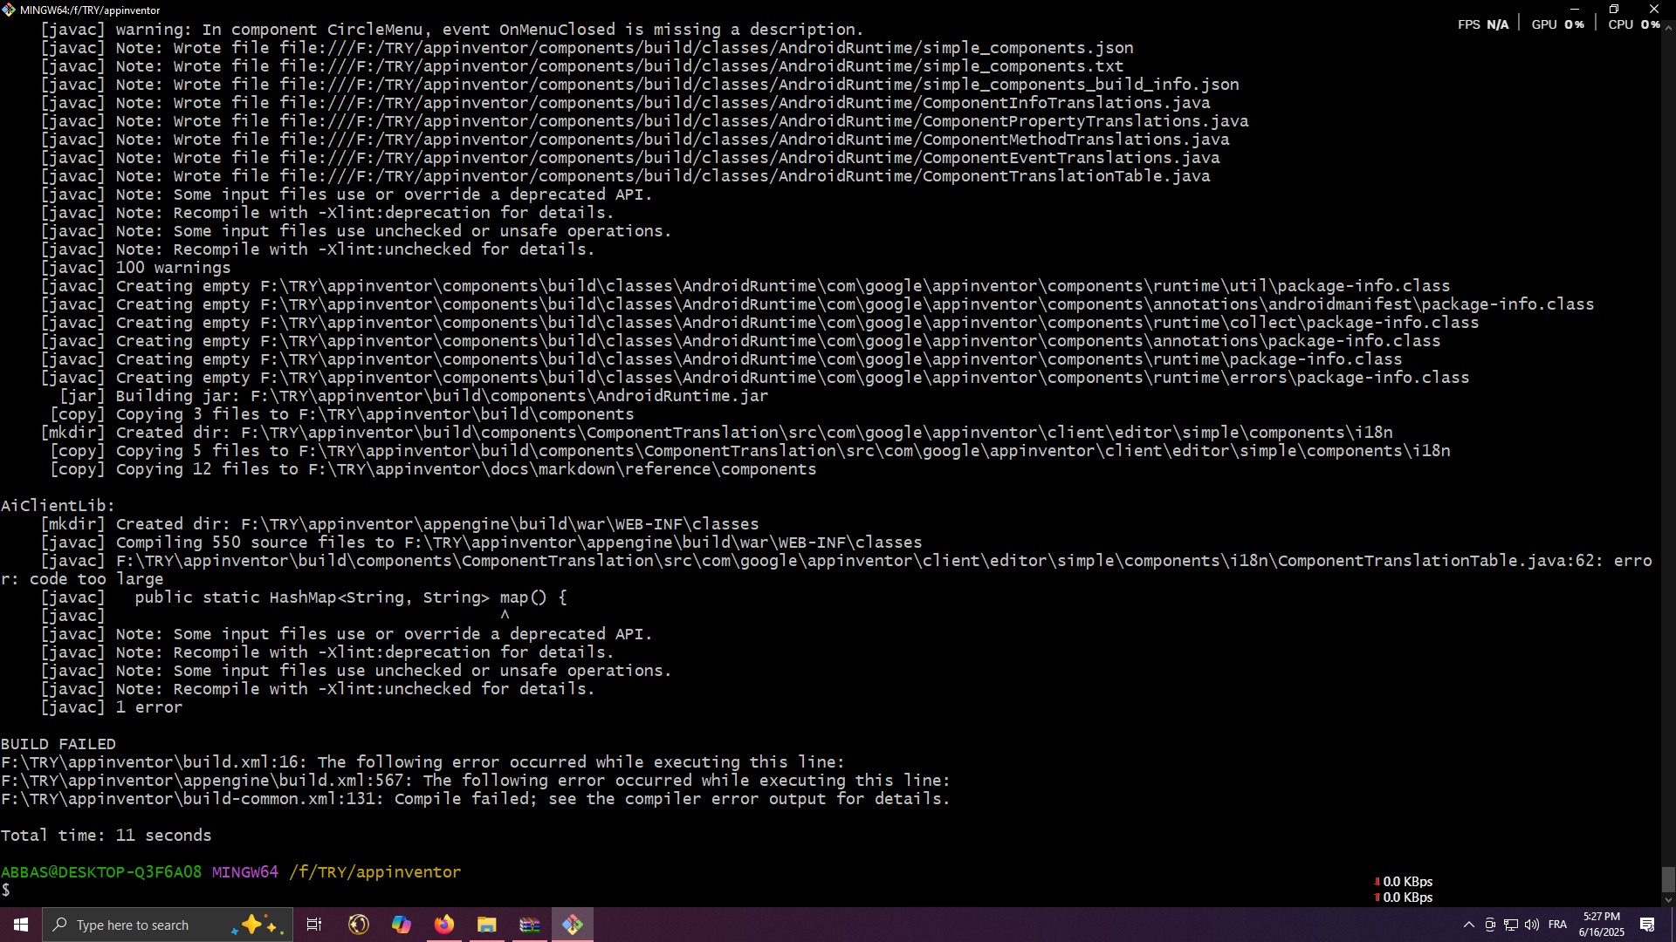Click the MINGW64 label in the prompt
The height and width of the screenshot is (942, 1676).
pos(245,872)
